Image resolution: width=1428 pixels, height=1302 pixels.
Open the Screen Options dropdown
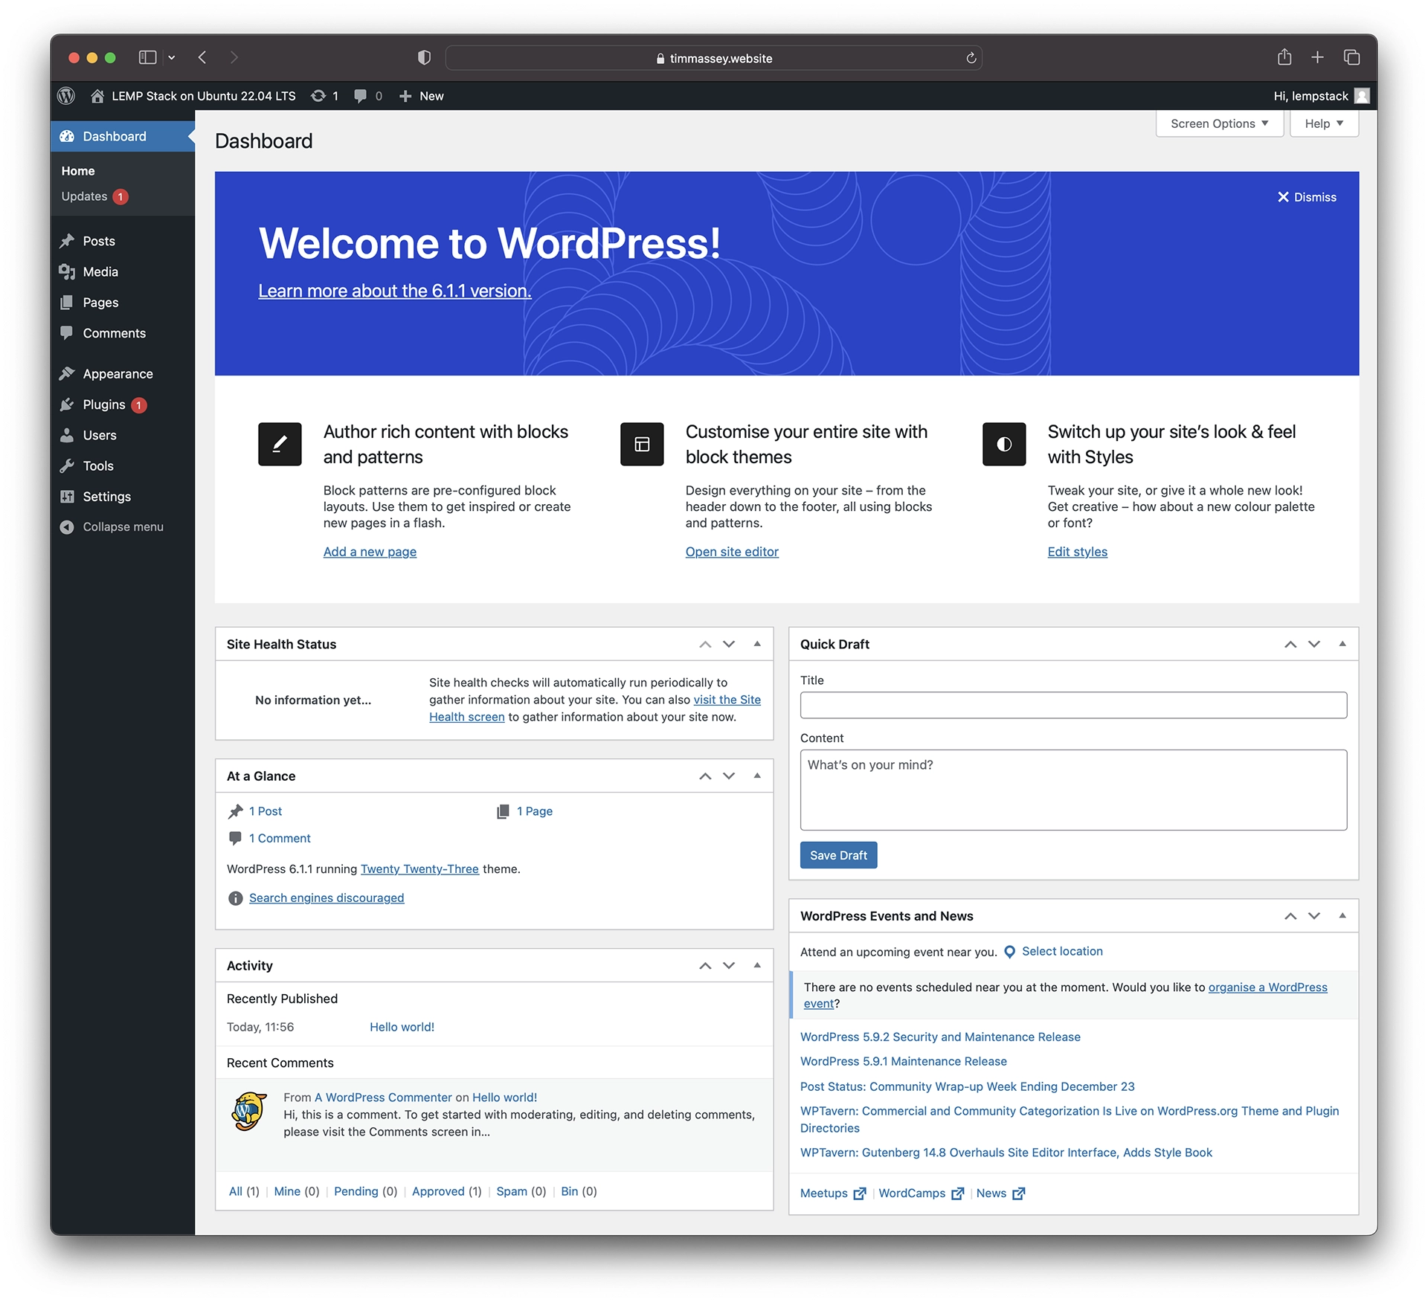[x=1220, y=123]
